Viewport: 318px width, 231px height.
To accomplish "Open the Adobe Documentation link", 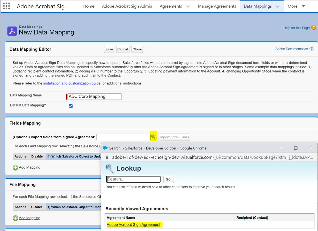I will (x=291, y=49).
